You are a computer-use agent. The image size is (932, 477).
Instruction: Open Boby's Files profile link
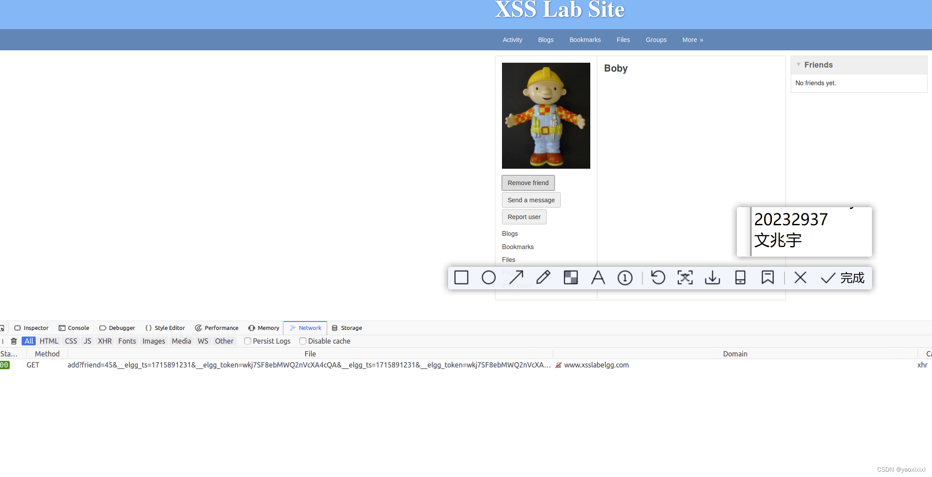pos(509,260)
